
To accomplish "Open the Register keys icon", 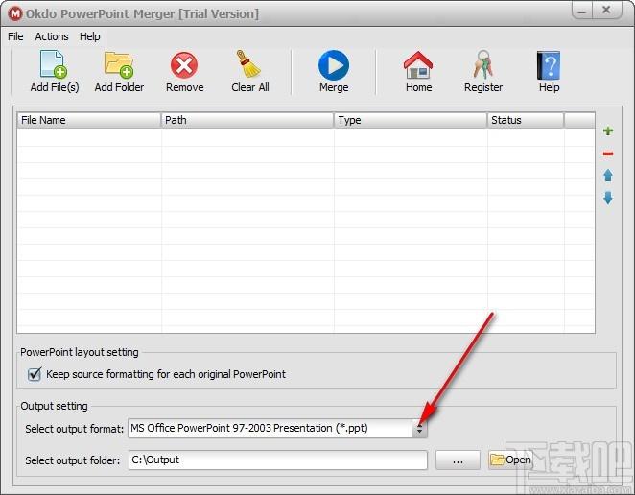I will coord(482,65).
